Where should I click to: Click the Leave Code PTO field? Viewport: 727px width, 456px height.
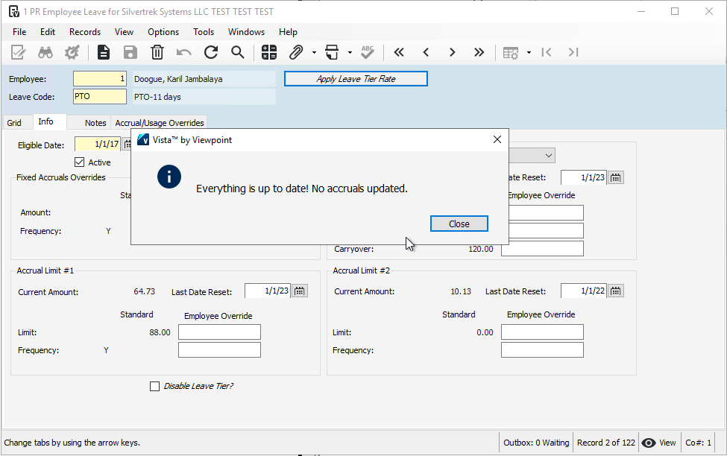[x=100, y=96]
